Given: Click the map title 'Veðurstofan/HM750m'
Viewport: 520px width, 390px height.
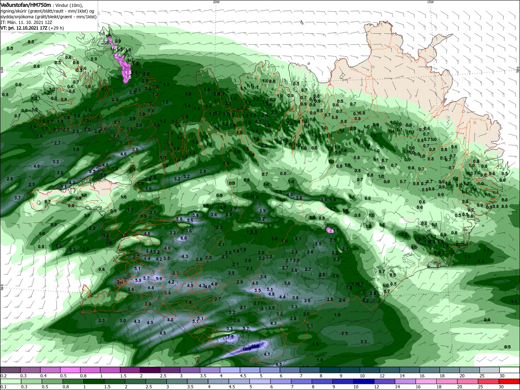Looking at the screenshot, I should tap(26, 5).
